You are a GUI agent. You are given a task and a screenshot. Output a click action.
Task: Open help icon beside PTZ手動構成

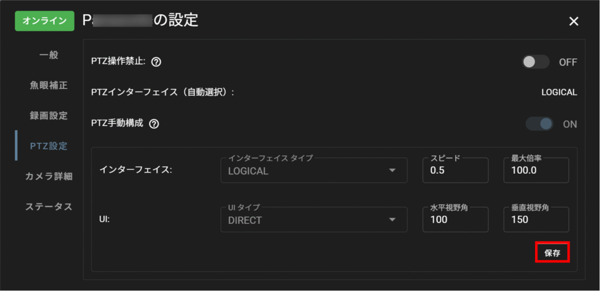[x=154, y=124]
